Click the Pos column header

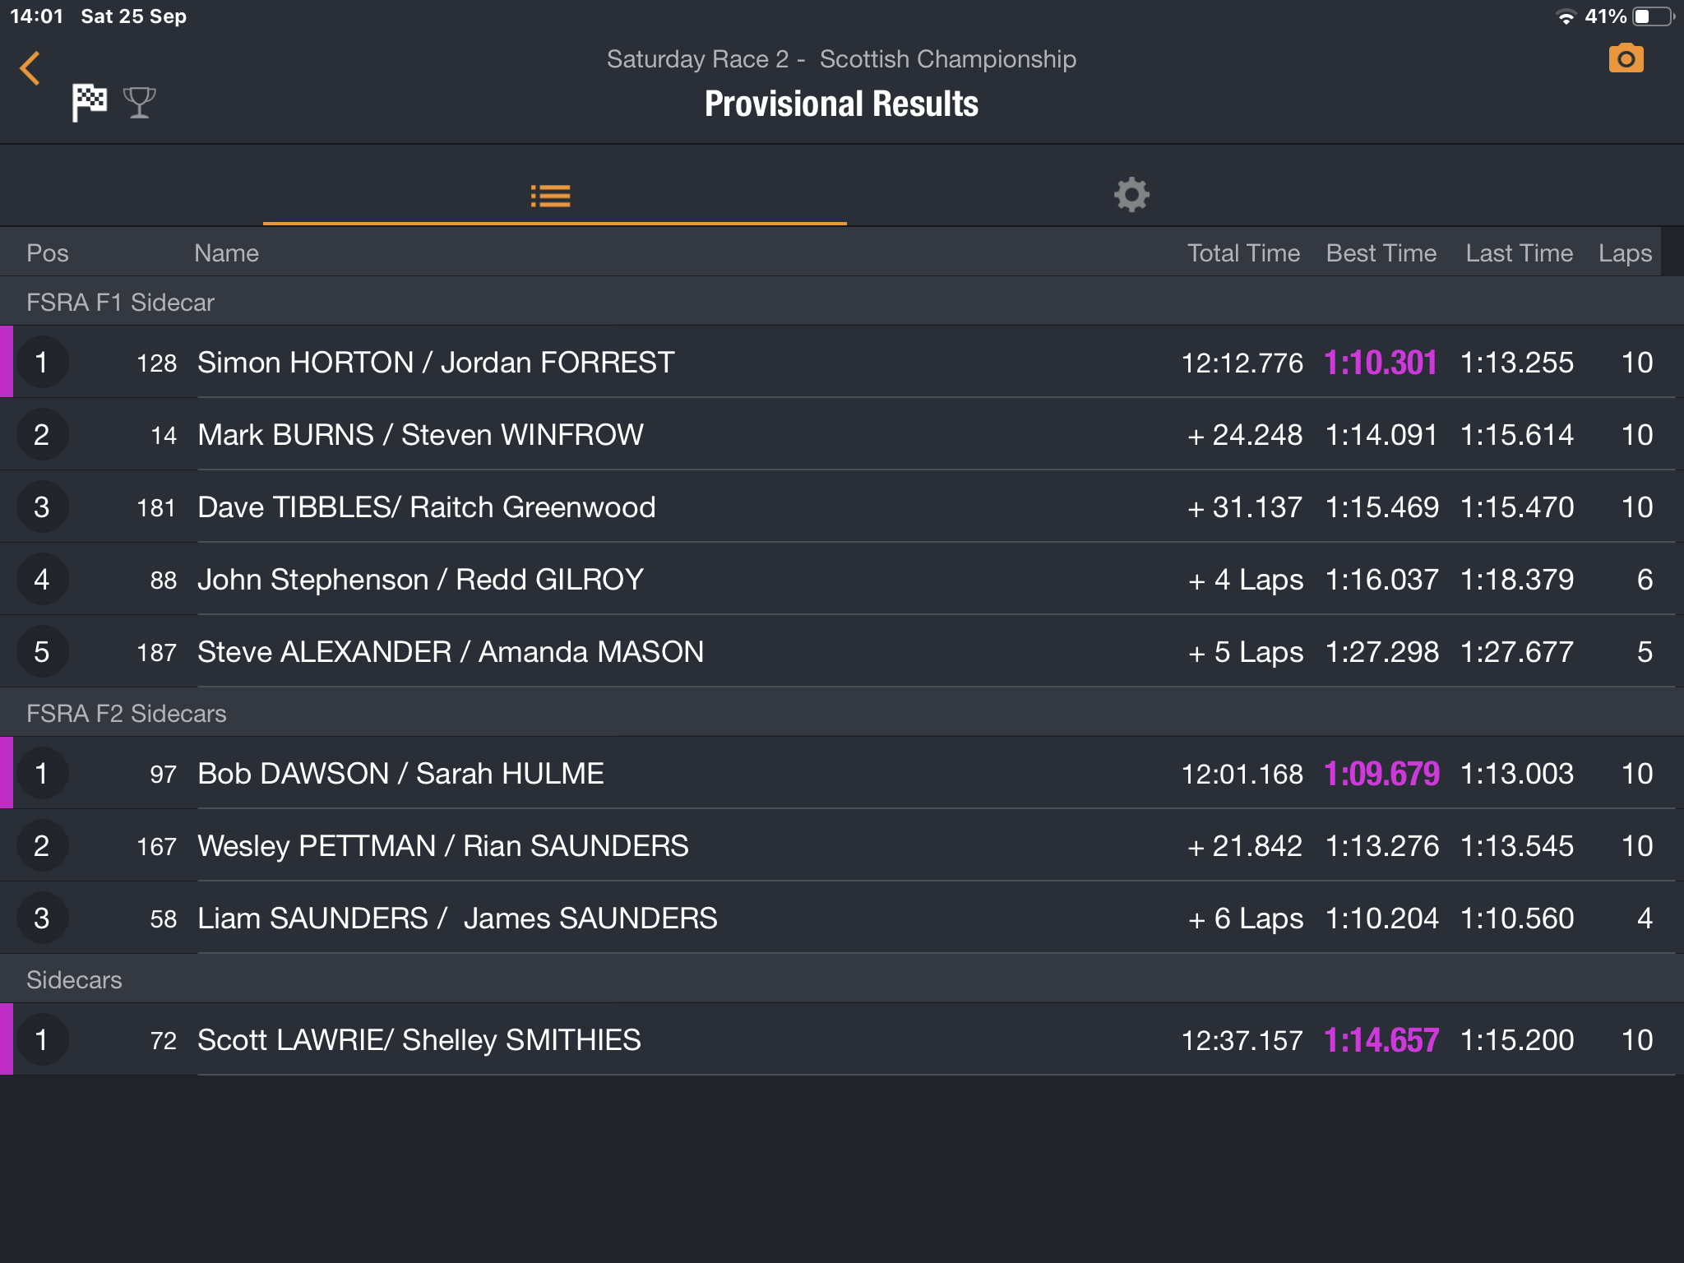pyautogui.click(x=48, y=253)
